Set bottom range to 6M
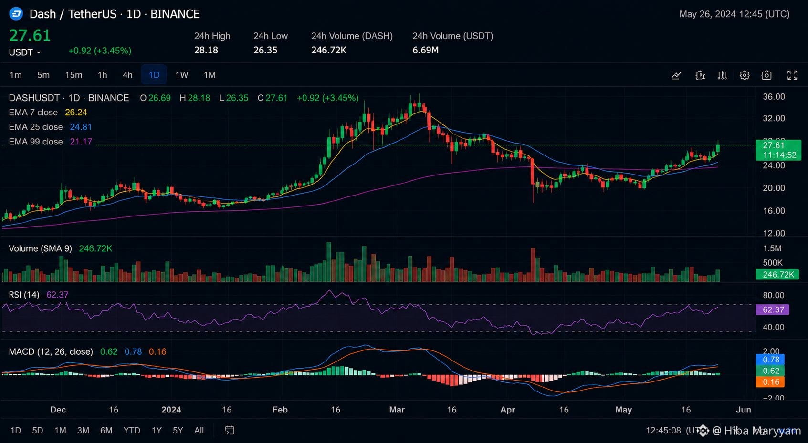808x443 pixels. click(106, 430)
